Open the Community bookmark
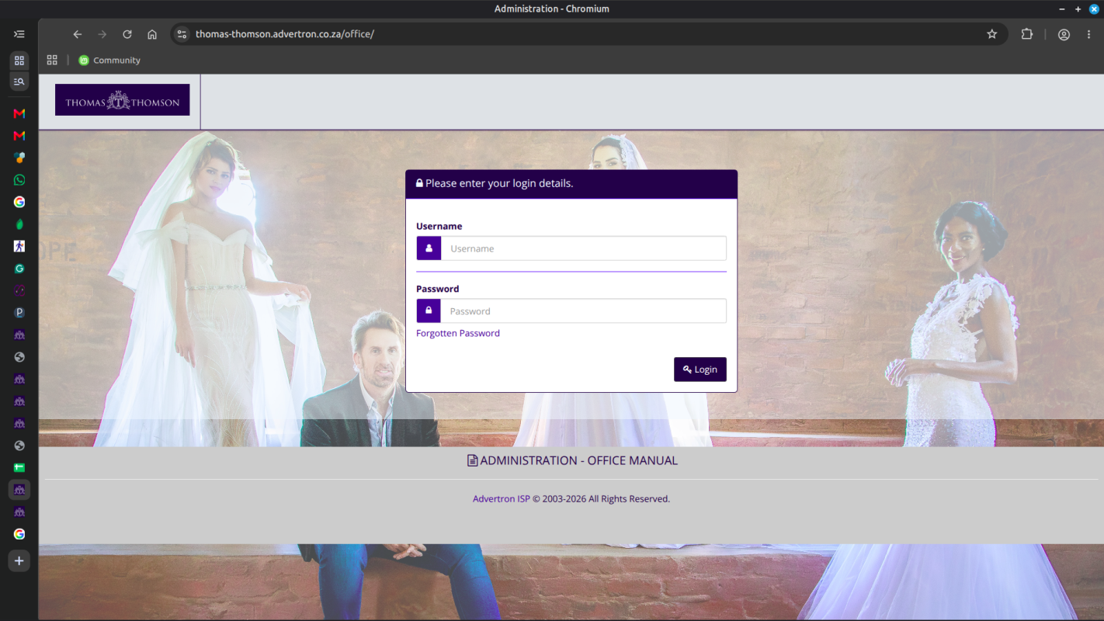 109,60
